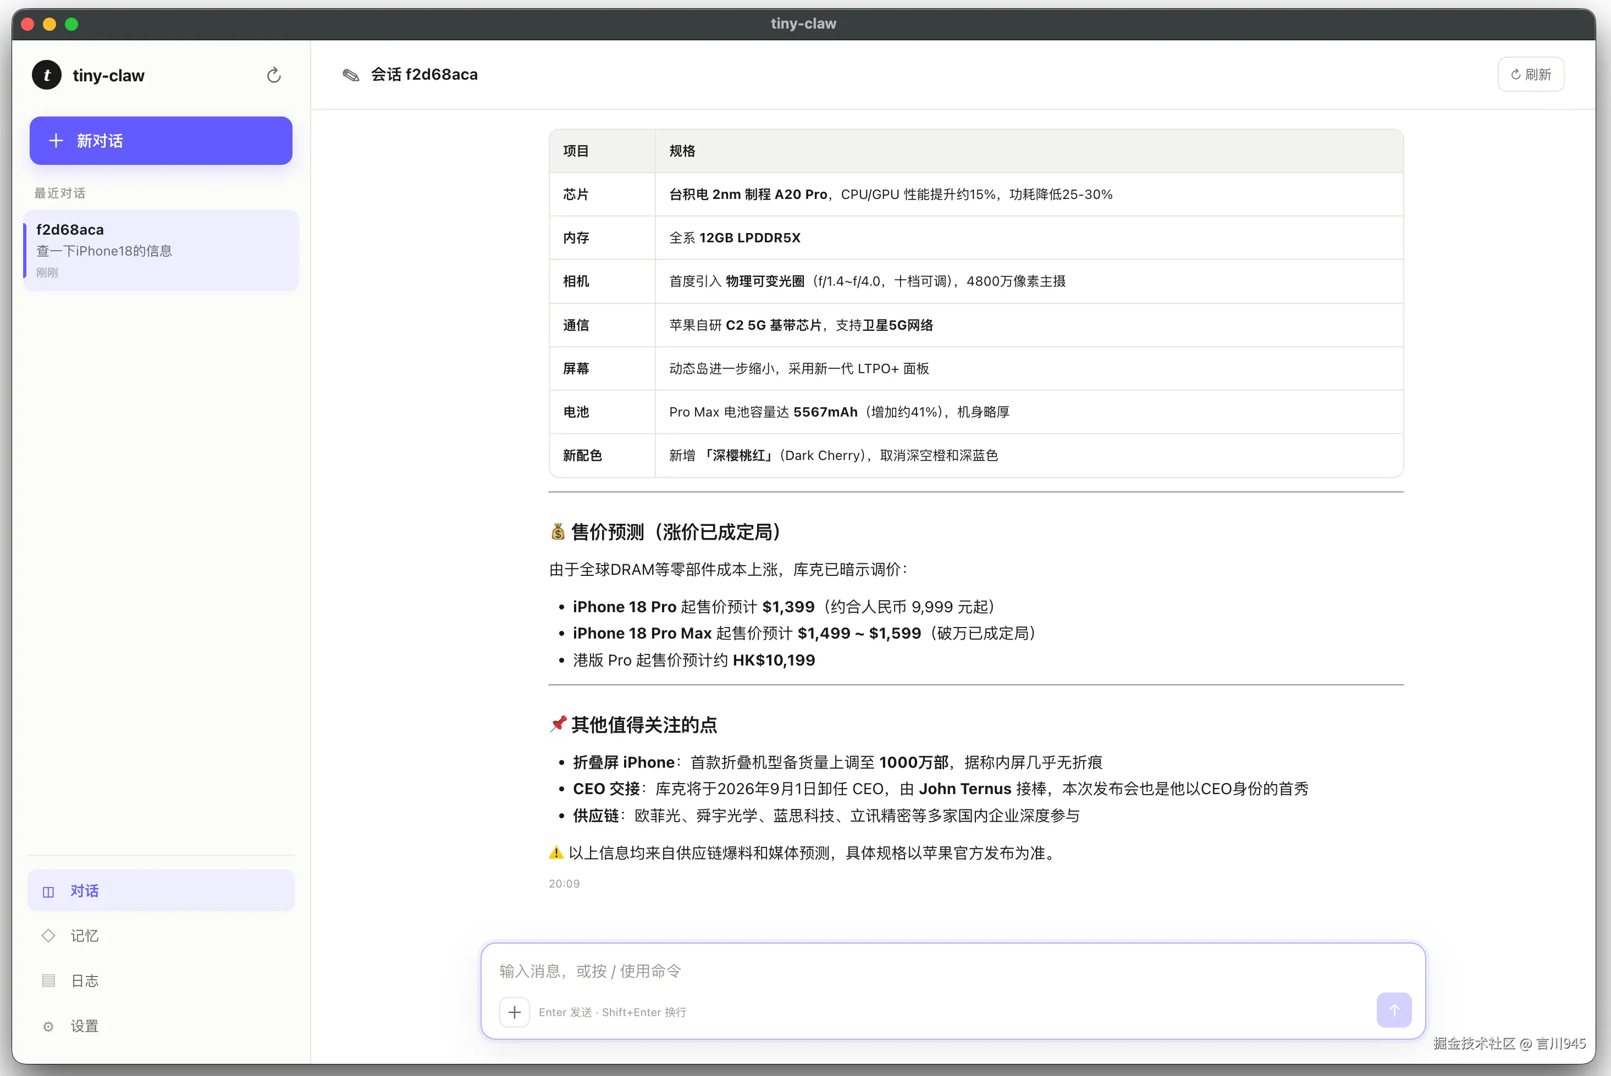Click the 12GB LPDDR5X cell
The image size is (1611, 1076).
tap(1029, 237)
